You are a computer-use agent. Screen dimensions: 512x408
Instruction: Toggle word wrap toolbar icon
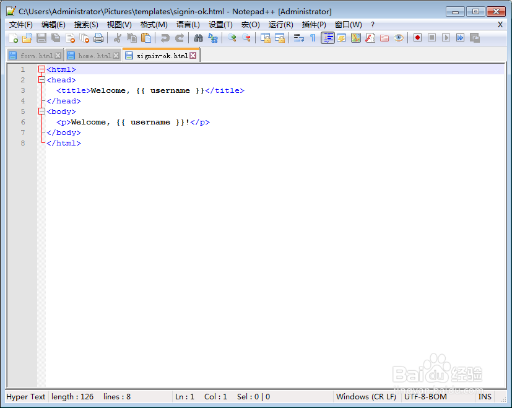pyautogui.click(x=298, y=38)
